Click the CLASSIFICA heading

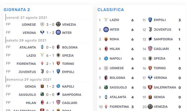pos(111,10)
